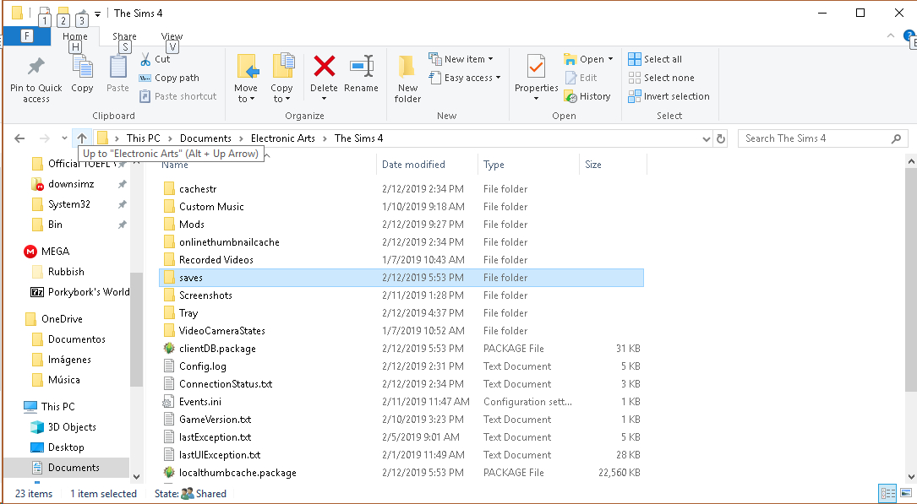
Task: Select Documents in navigation pane
Action: click(x=66, y=468)
